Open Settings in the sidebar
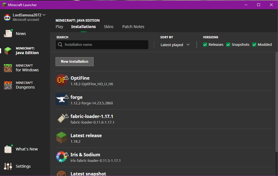 pos(23,166)
